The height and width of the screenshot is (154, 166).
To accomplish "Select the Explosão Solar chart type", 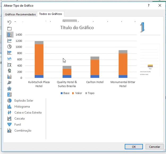I will [x=20, y=100].
